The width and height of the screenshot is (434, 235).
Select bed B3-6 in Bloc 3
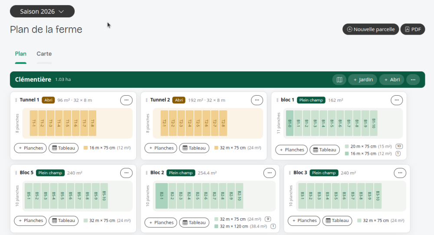click(344, 196)
